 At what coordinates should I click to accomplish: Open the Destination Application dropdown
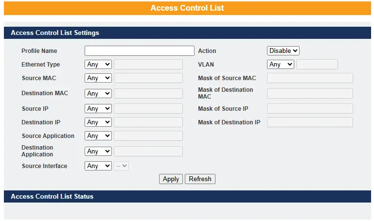98,151
